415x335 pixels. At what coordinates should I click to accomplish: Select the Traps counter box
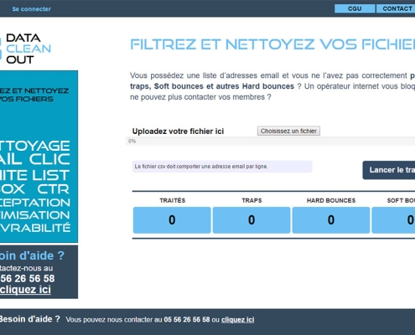[x=252, y=220]
